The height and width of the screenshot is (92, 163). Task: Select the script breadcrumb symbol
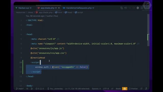tap(79, 13)
